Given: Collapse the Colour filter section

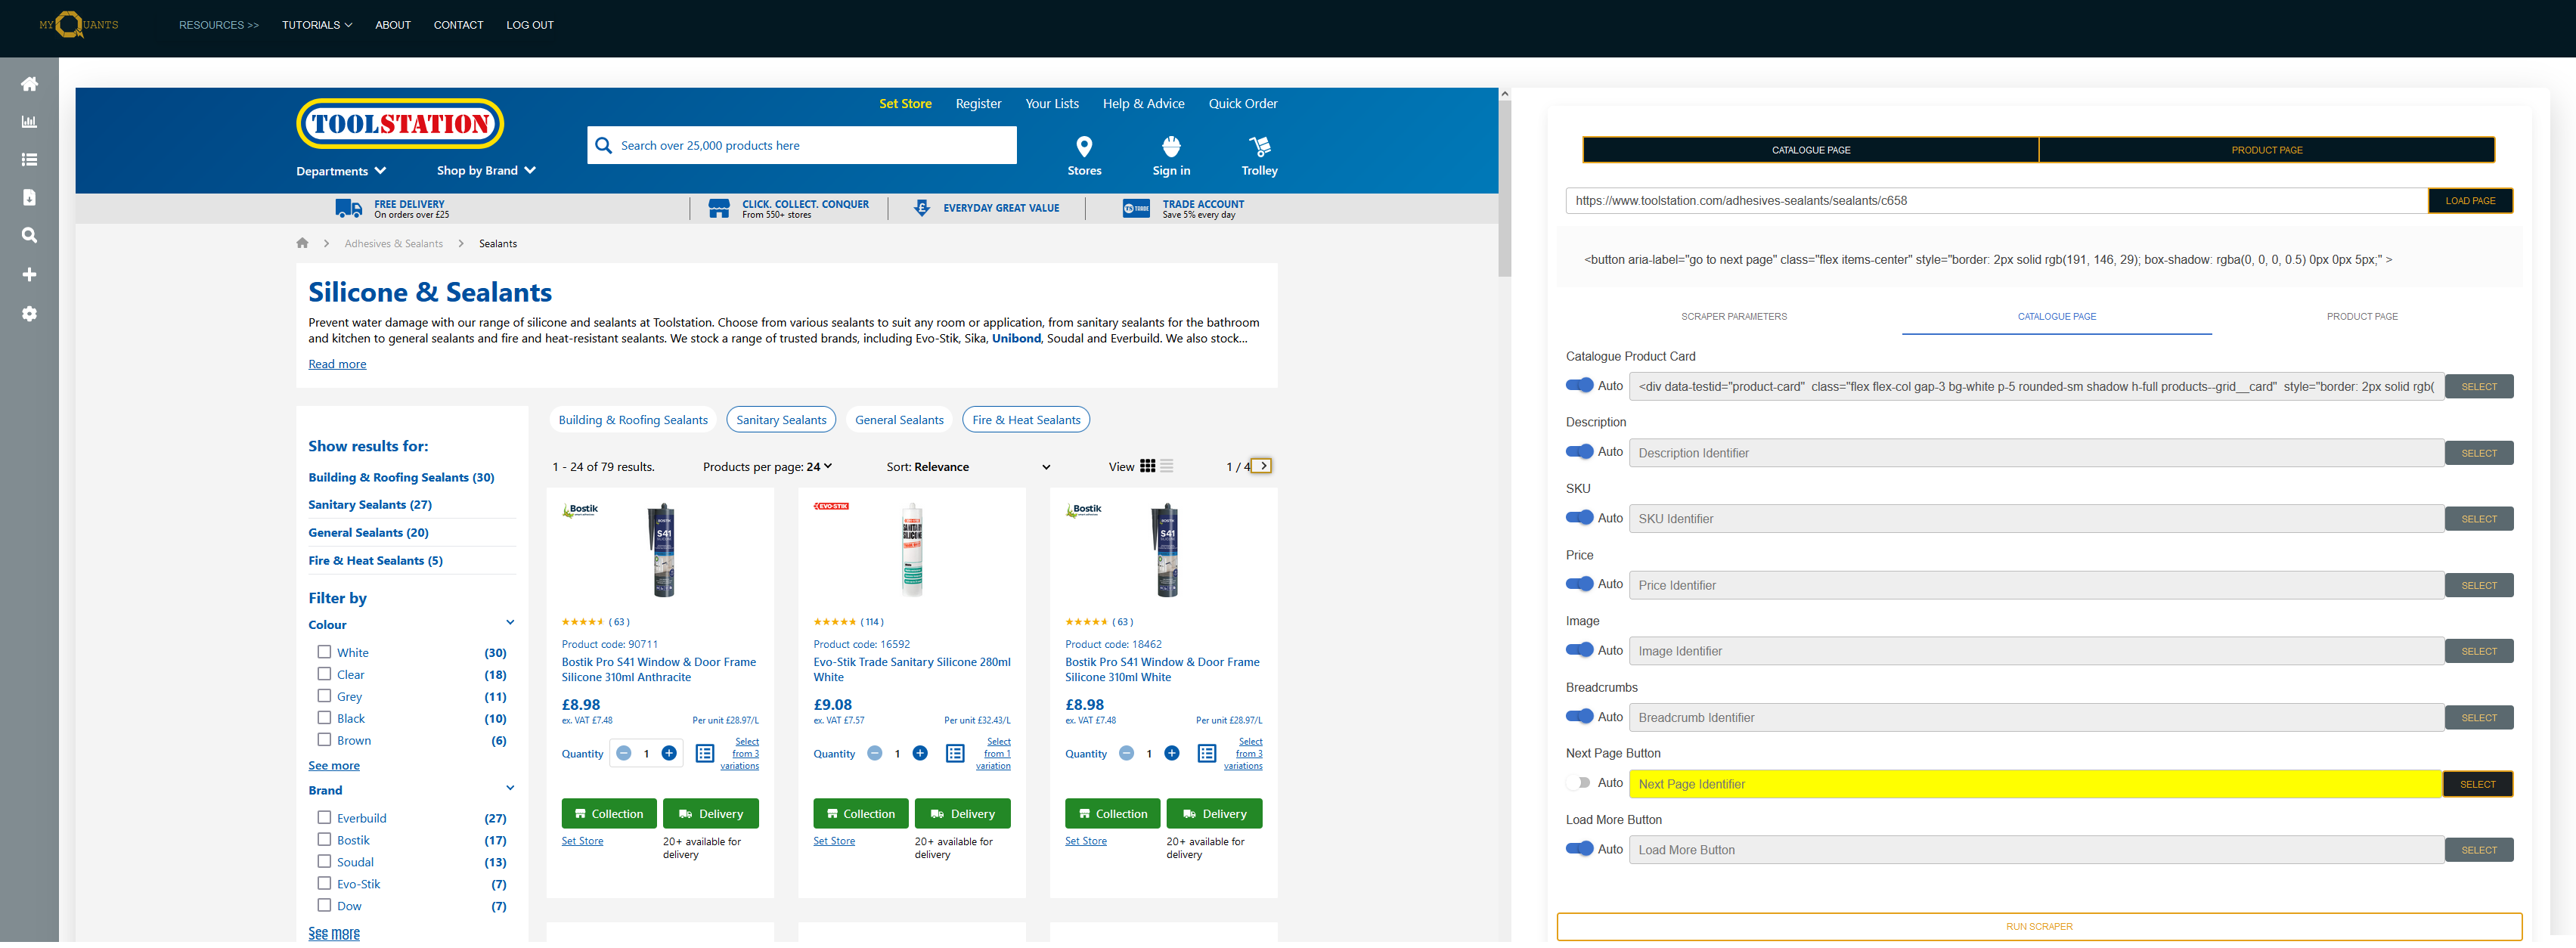Looking at the screenshot, I should point(510,623).
